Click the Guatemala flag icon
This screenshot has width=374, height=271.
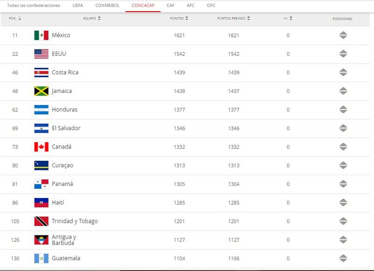pyautogui.click(x=41, y=258)
